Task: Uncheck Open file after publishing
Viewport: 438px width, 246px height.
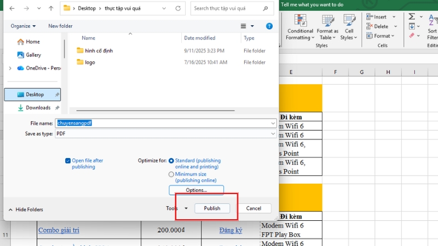Action: pos(68,161)
